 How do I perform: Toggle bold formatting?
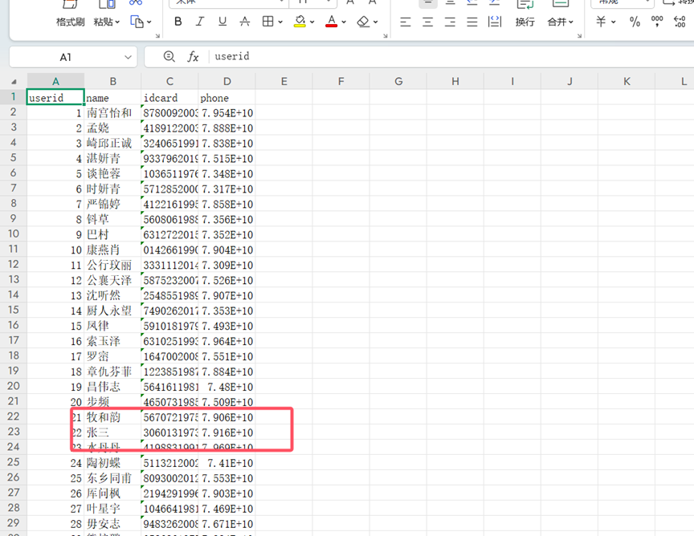178,22
